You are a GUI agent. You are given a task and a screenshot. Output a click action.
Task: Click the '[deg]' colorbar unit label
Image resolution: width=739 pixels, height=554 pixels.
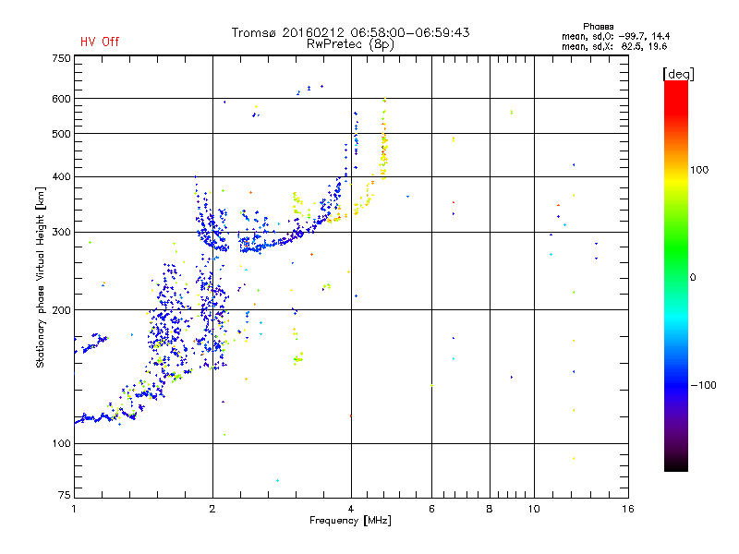tap(678, 74)
